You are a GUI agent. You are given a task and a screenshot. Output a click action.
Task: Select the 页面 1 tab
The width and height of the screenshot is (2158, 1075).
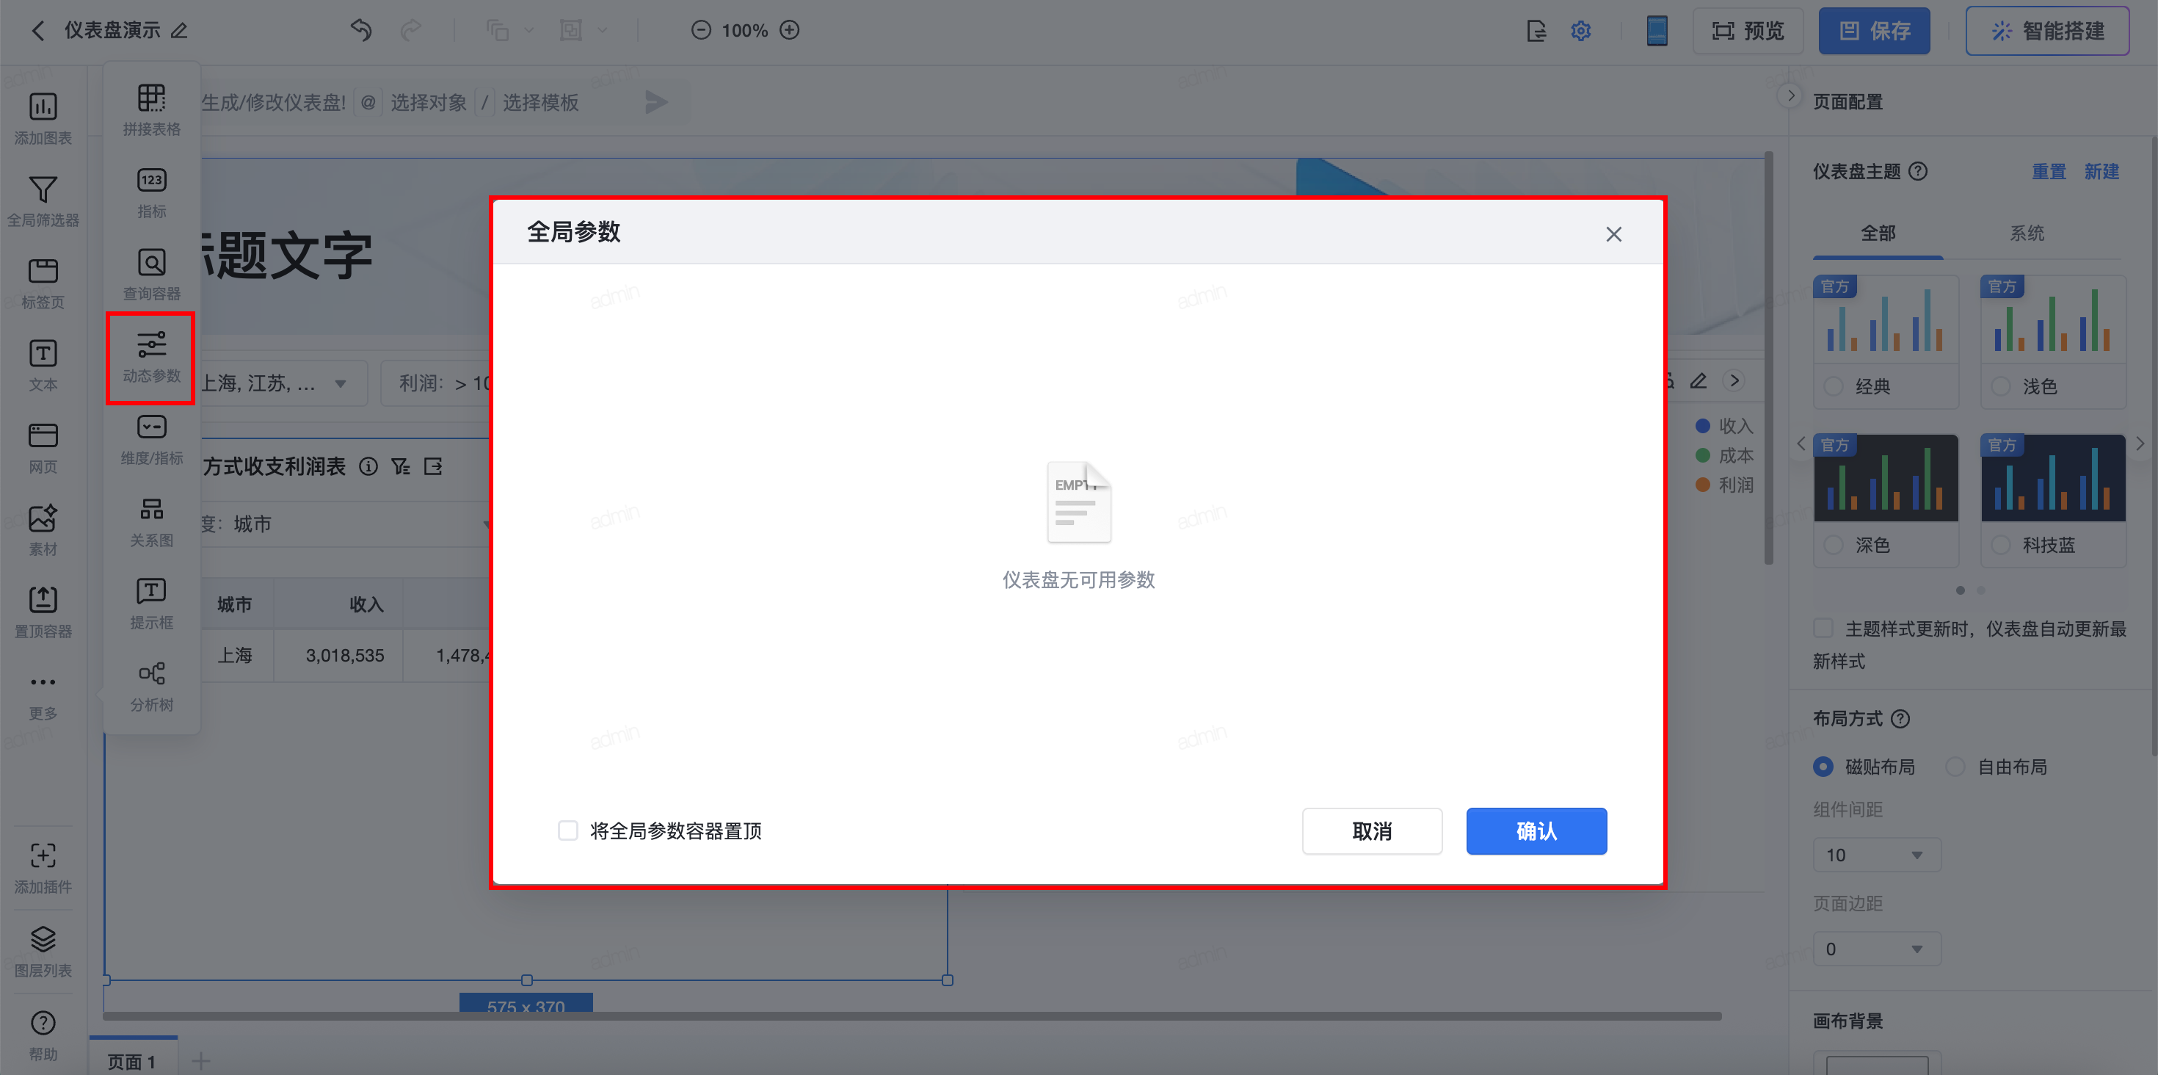tap(132, 1061)
